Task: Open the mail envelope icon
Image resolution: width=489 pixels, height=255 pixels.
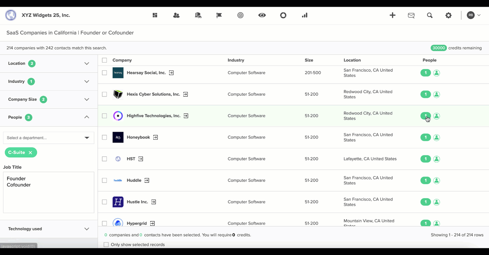Action: point(411,15)
